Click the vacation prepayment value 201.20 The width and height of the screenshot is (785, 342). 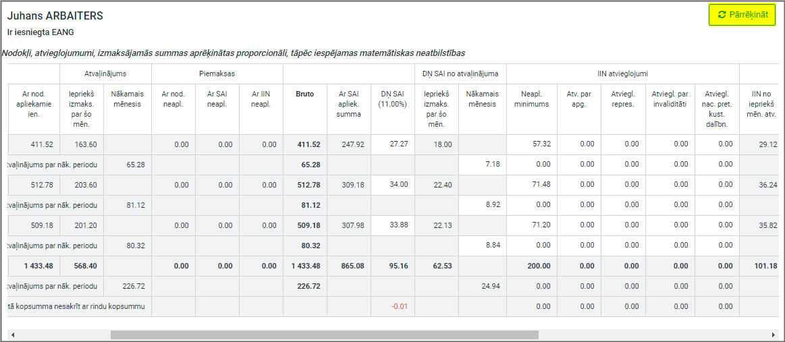coord(85,225)
